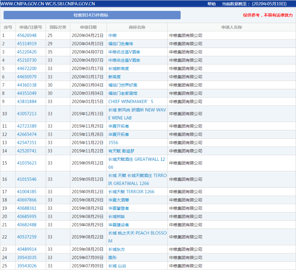Open trademark CHIEF WINEMAKER'S
Screen dimensions: 296x270
[131, 102]
